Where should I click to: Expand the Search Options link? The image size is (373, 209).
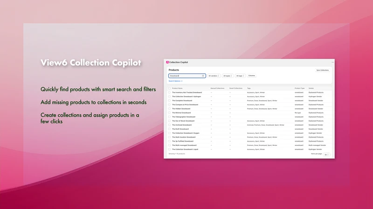(x=176, y=81)
